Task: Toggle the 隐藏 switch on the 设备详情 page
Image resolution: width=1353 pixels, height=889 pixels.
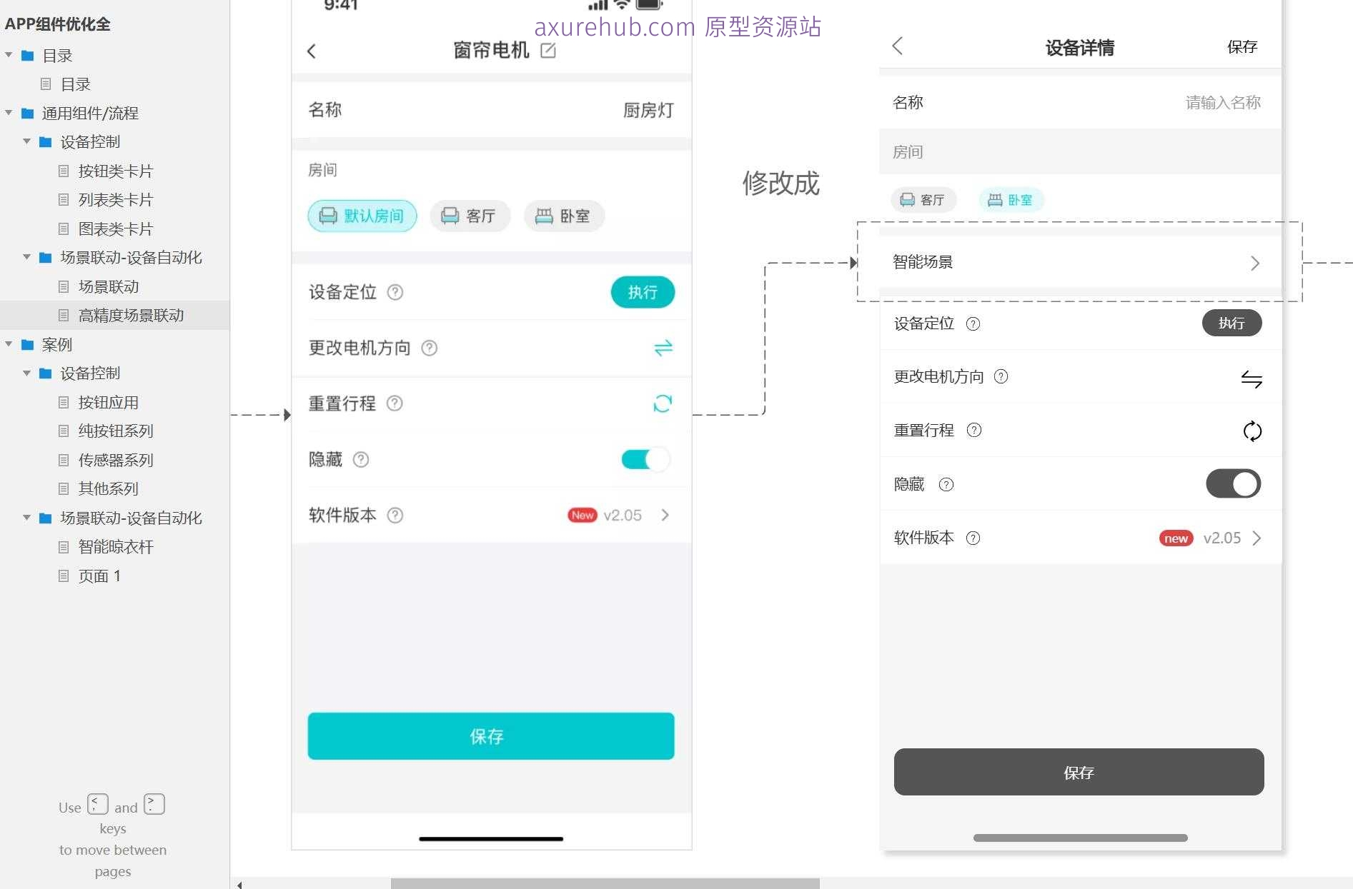Action: [x=1232, y=483]
